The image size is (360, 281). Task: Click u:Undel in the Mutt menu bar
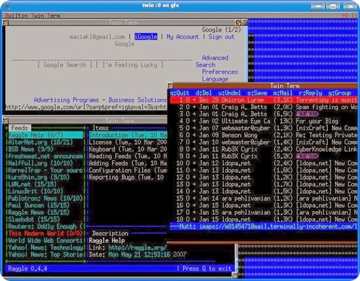[x=229, y=93]
